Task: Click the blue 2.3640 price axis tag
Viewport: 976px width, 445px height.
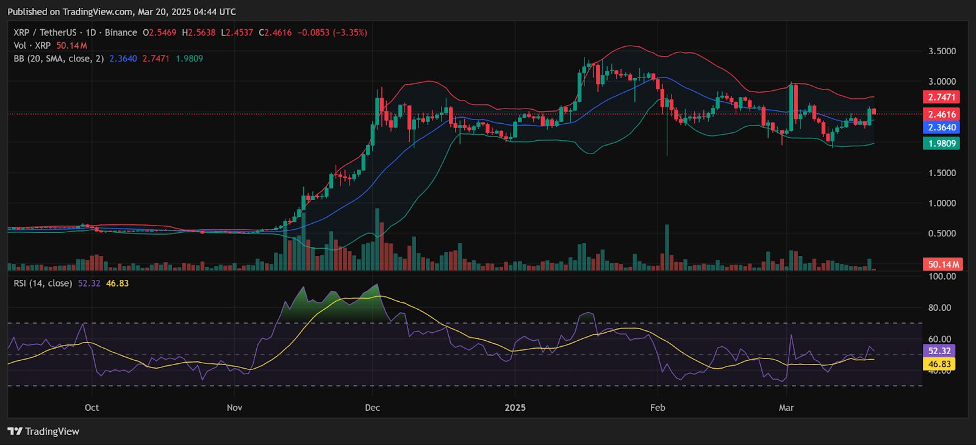Action: 942,127
